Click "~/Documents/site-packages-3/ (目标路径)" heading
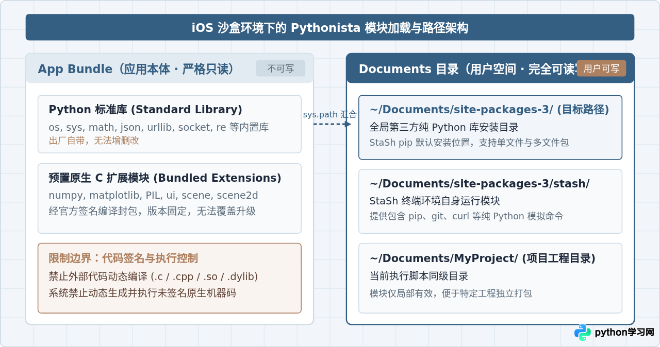Viewport: 660px width, 347px height. pos(489,110)
